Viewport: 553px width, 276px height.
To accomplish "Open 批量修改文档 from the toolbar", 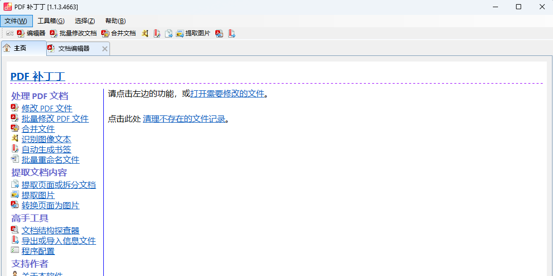I will 73,33.
